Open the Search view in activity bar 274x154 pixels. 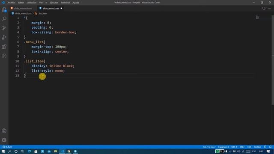coord(4,19)
